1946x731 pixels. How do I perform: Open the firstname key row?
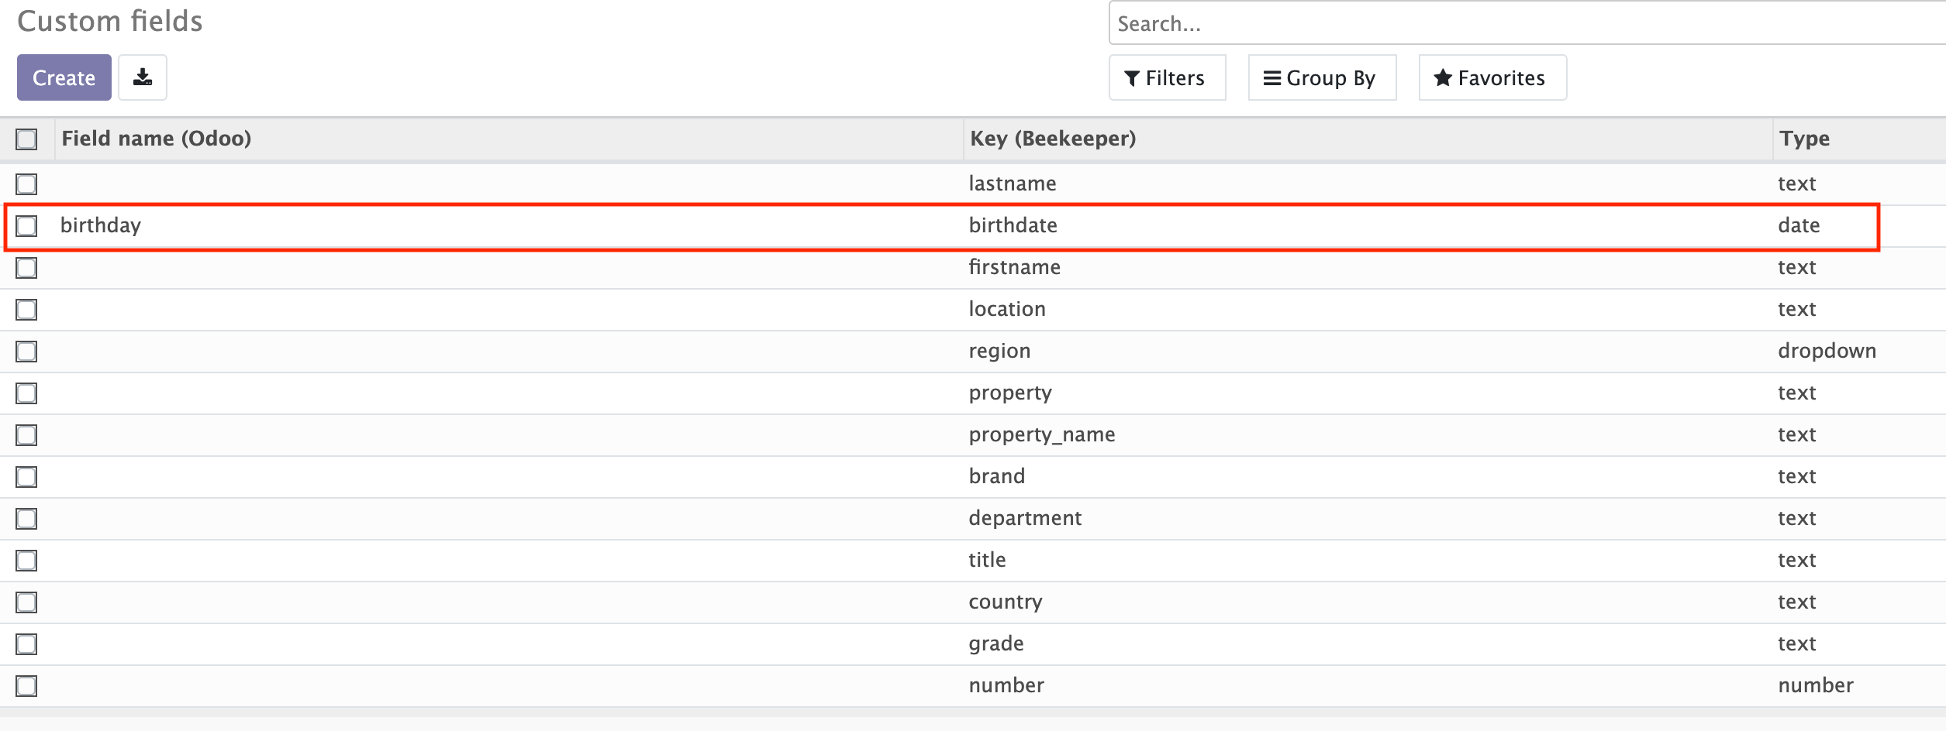[1014, 267]
